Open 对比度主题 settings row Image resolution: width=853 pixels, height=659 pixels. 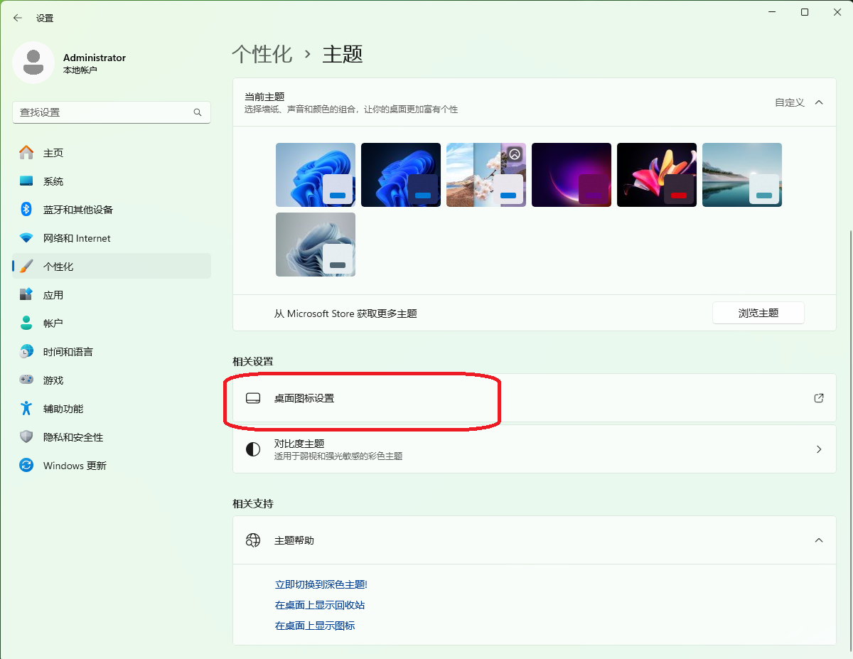tap(535, 449)
